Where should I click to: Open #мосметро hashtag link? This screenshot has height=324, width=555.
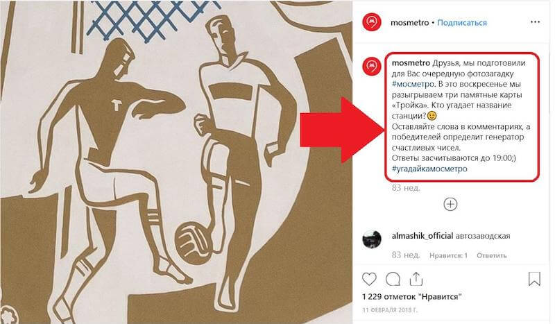(x=413, y=84)
